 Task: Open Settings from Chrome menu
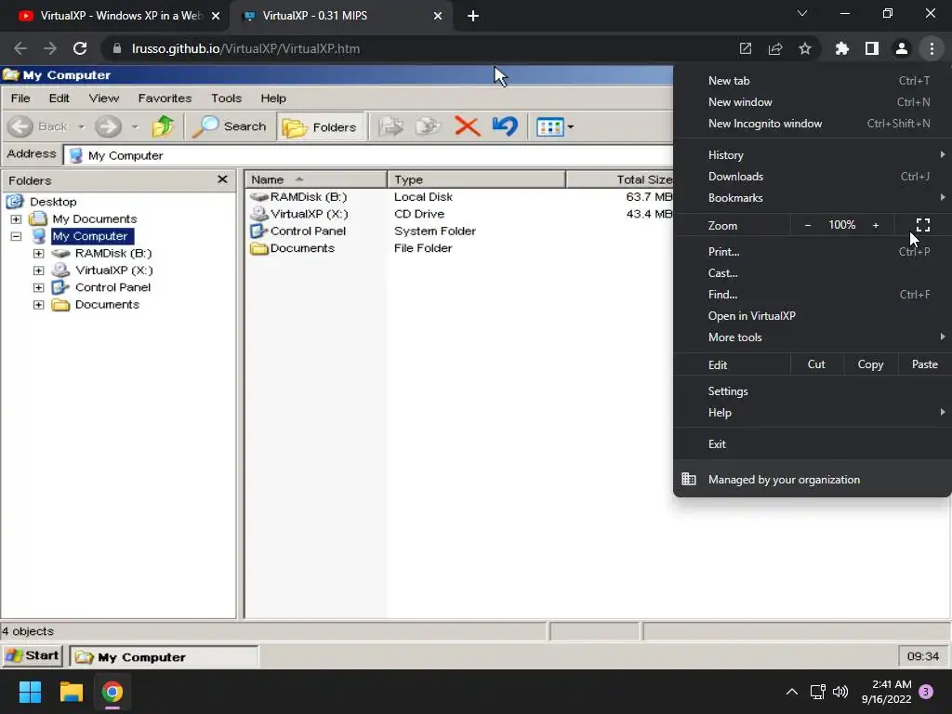tap(813, 391)
